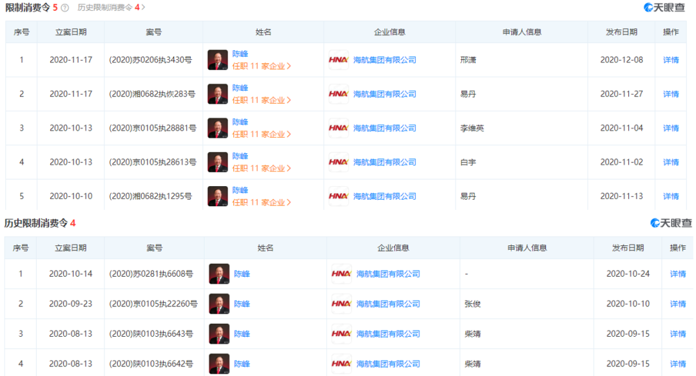Open 陈峰 name link in row 张俊
Viewport: 696px width, 376px height.
coord(242,304)
